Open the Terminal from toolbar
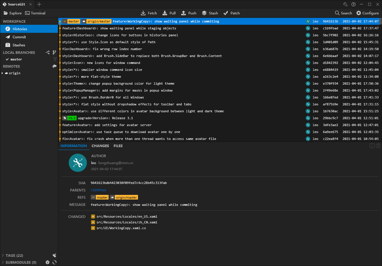 click(35, 13)
